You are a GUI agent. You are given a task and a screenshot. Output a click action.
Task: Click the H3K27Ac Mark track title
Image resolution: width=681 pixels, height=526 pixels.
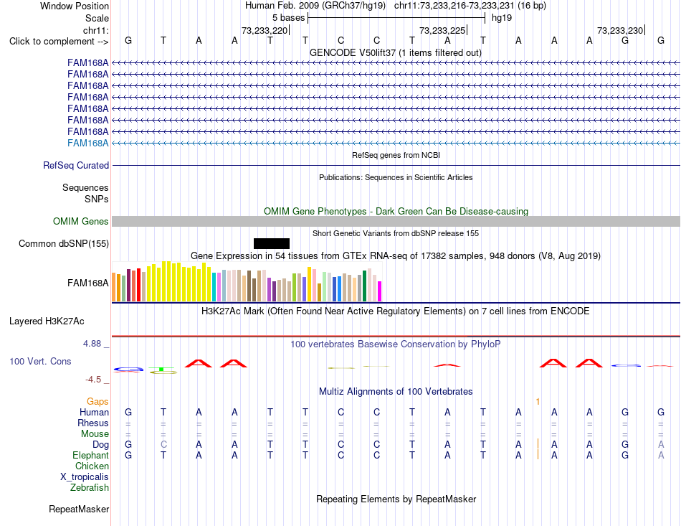pyautogui.click(x=396, y=311)
